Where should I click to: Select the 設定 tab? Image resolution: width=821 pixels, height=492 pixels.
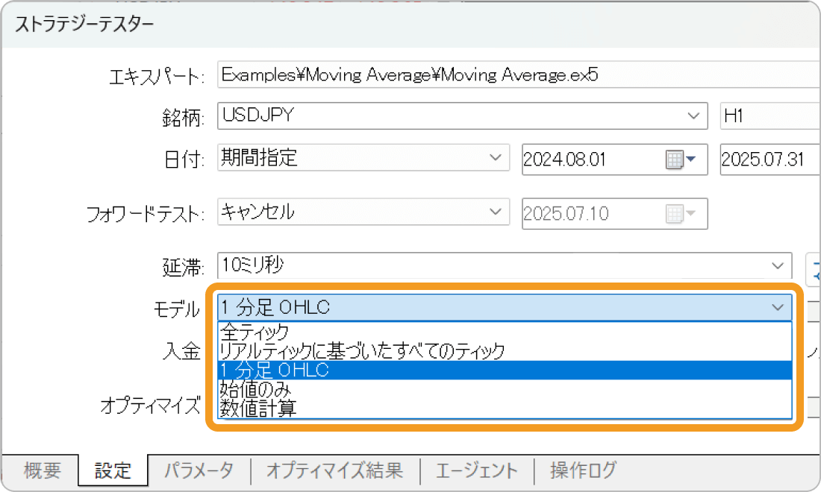(112, 470)
